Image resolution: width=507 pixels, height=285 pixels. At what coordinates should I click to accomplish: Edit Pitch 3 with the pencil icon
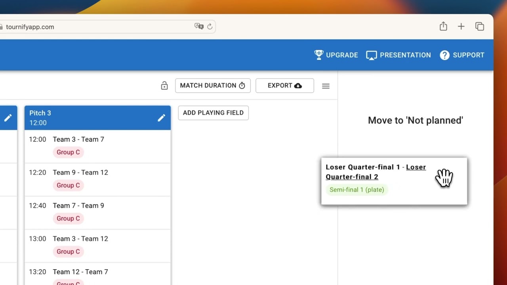161,118
